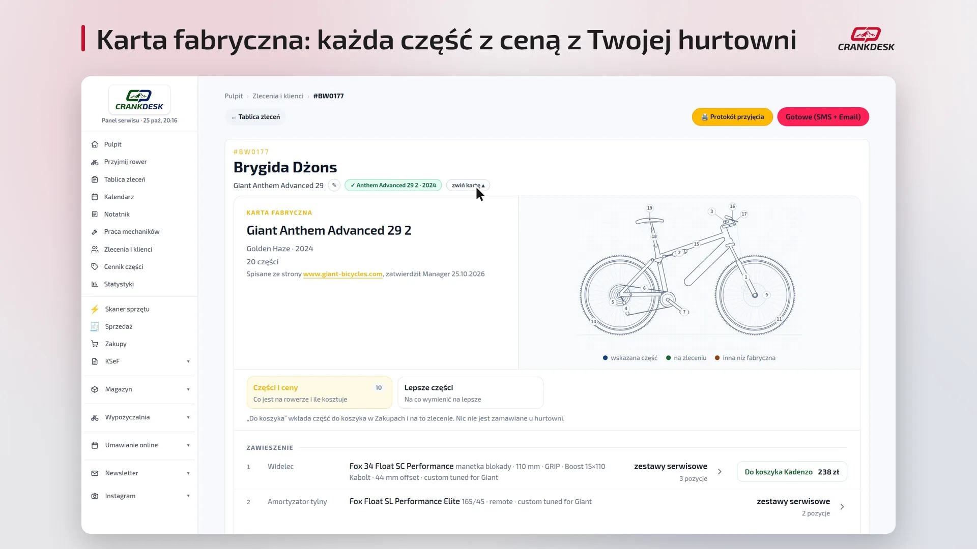The width and height of the screenshot is (977, 549).
Task: Click the green na zleceniu legend dot
Action: 668,358
